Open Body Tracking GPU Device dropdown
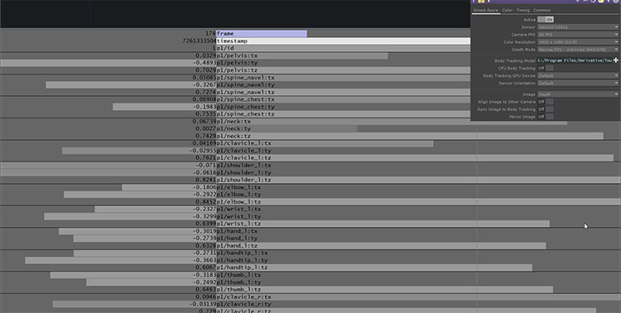 578,75
